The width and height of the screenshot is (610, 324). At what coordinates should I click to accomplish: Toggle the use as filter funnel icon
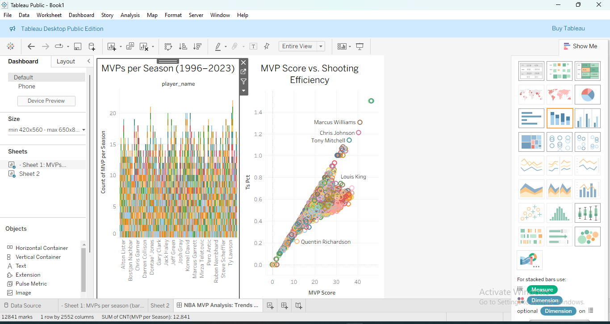coord(243,82)
